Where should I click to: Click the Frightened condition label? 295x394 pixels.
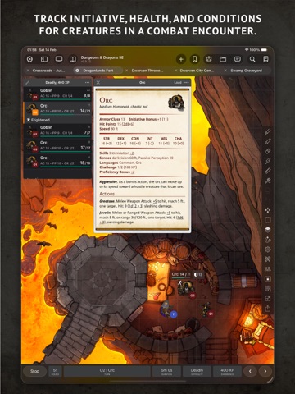pos(40,120)
